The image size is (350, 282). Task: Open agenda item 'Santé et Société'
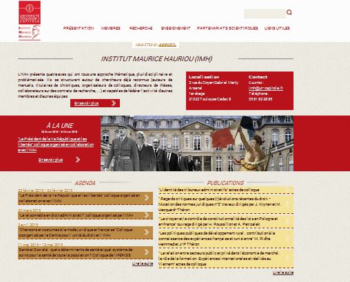85,252
